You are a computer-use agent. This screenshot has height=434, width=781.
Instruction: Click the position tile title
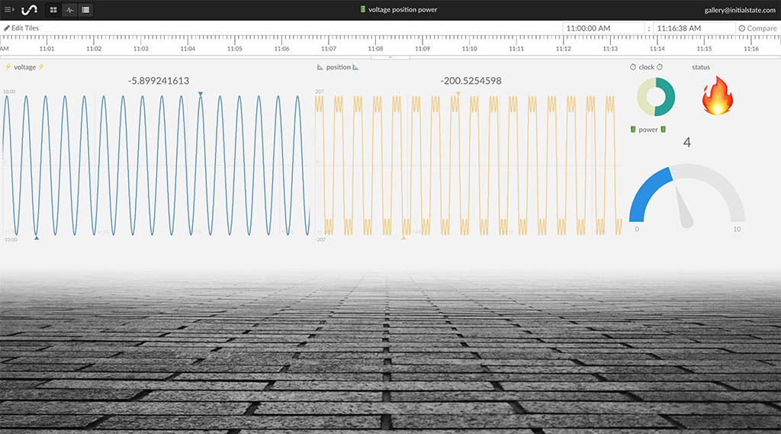[338, 67]
